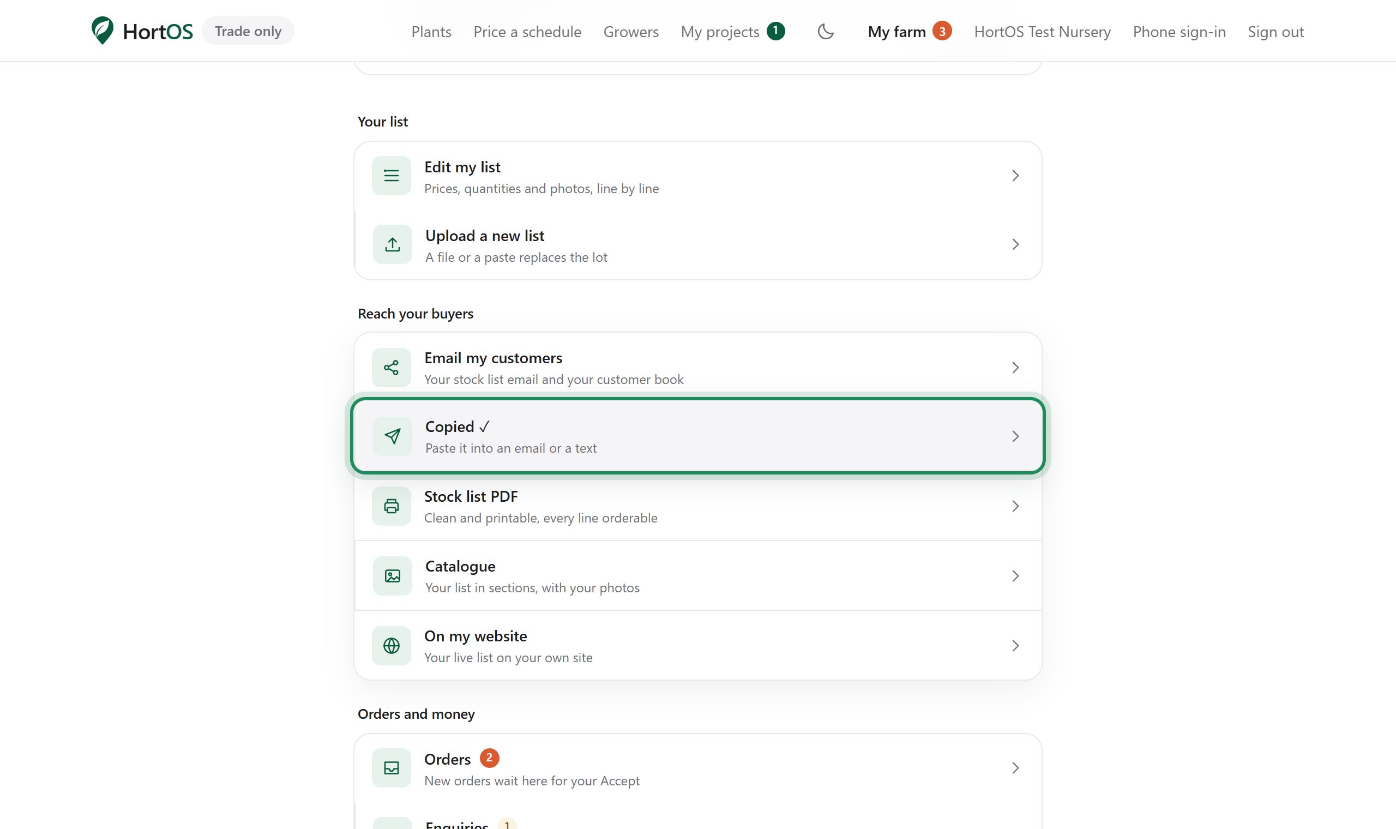The height and width of the screenshot is (829, 1396).
Task: Go to Plants in the top navigation
Action: (431, 32)
